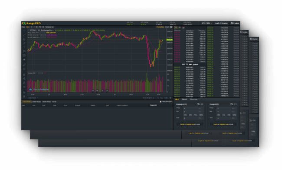Open chart settings gear icon
Image resolution: width=282 pixels, height=170 pixels.
coord(171,98)
